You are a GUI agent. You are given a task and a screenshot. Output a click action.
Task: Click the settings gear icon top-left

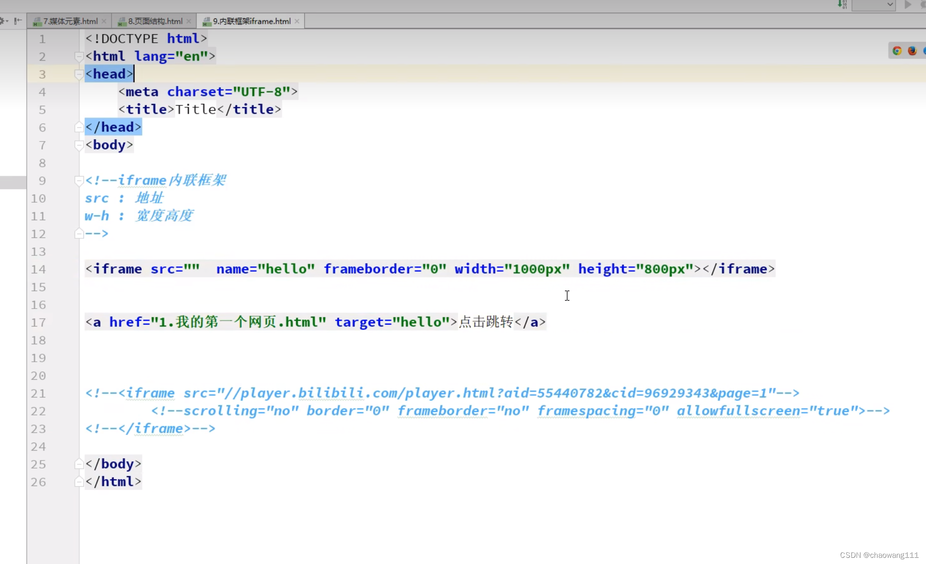pyautogui.click(x=1, y=20)
